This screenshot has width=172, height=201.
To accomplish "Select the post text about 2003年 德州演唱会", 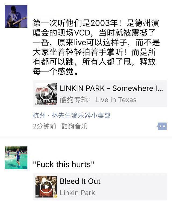I will [x=96, y=47].
